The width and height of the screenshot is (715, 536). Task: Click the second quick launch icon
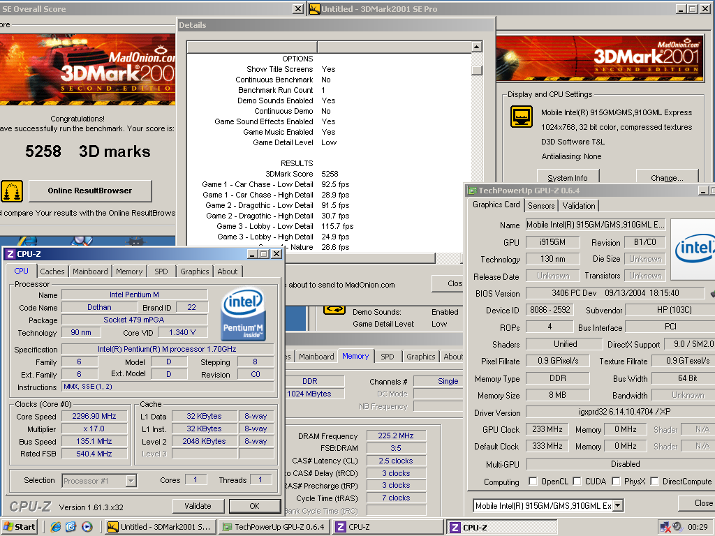pyautogui.click(x=71, y=527)
